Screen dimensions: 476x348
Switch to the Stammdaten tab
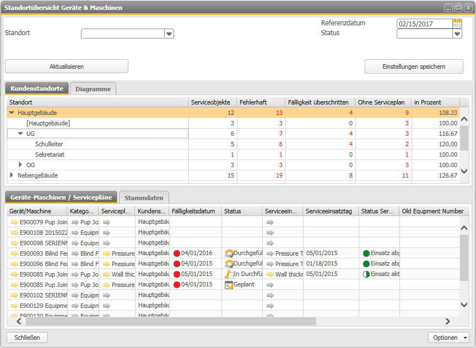click(x=144, y=197)
